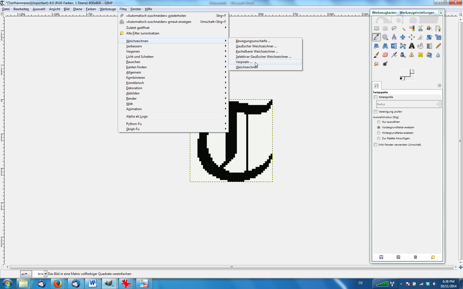Screen dimensions: 463x289
Task: Swap foreground and background colors
Action: click(413, 71)
